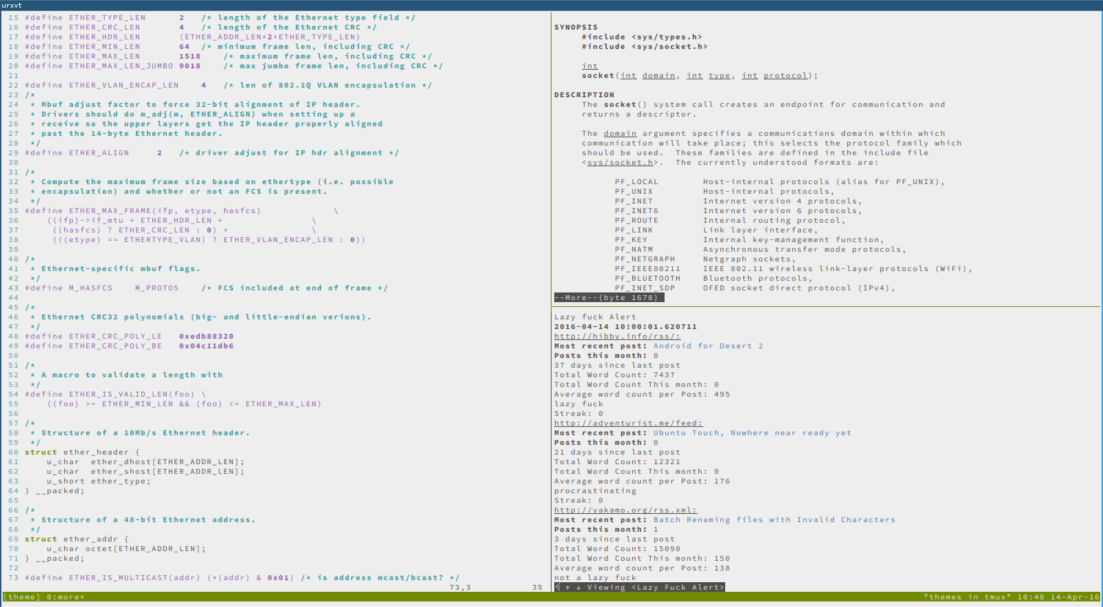Click the 3% scroll position indicator in vim
The image size is (1103, 607).
(x=537, y=588)
